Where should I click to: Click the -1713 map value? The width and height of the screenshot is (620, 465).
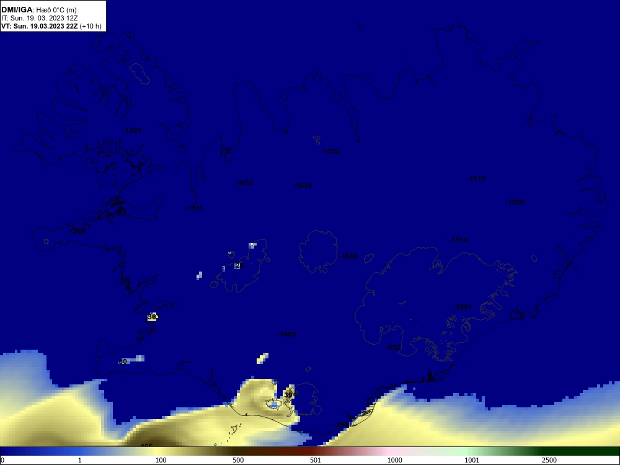point(476,179)
